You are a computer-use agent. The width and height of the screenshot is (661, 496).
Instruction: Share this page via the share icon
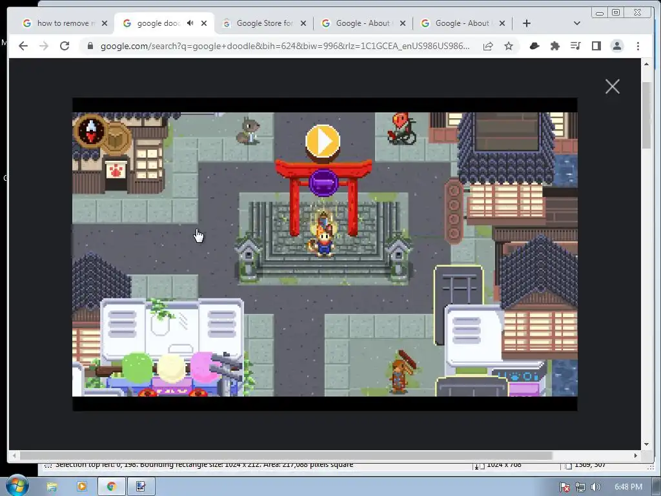488,46
